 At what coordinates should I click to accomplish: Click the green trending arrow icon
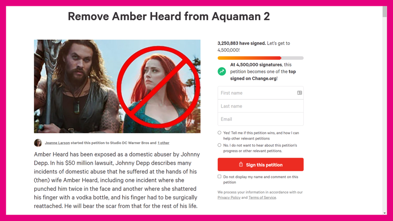click(x=221, y=72)
